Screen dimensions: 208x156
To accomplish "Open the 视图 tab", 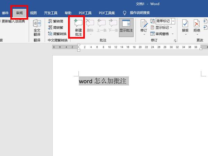I will pos(33,13).
